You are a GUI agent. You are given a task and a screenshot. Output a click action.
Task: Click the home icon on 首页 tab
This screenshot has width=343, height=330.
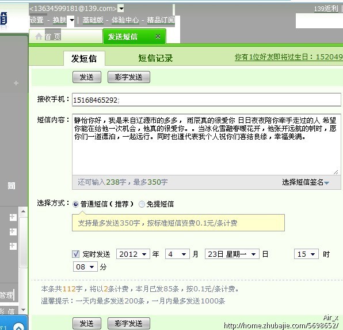tap(39, 36)
